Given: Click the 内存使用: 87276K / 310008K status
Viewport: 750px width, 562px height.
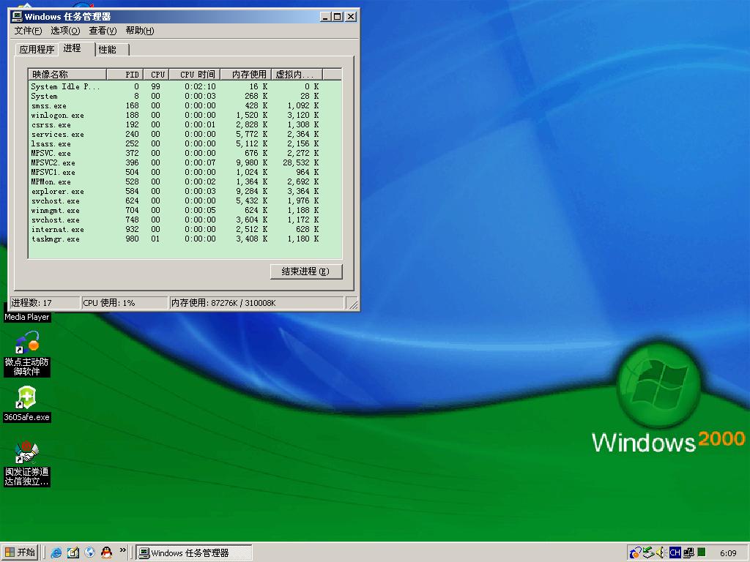Looking at the screenshot, I should 256,303.
